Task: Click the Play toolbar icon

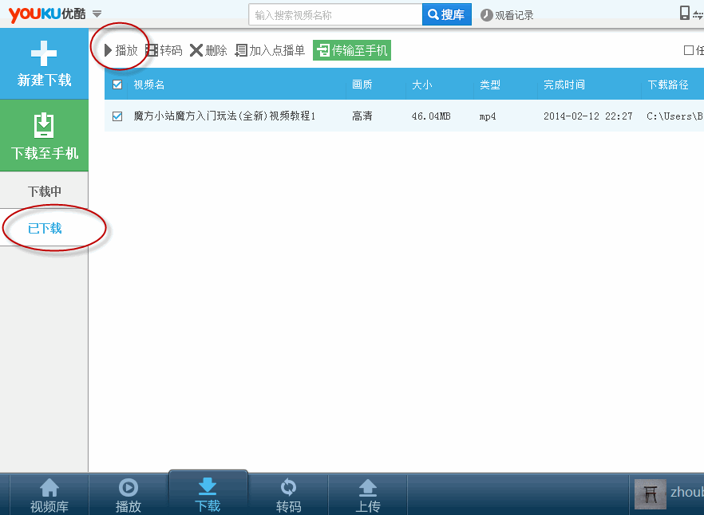Action: point(109,50)
